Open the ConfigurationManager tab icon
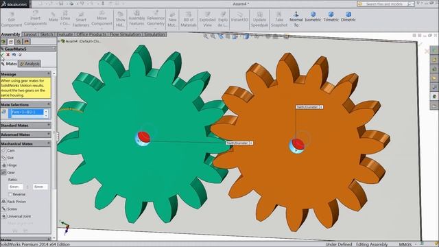The width and height of the screenshot is (439, 247). 19,42
